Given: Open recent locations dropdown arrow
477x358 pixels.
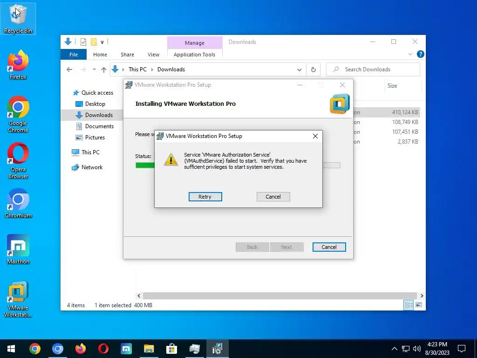Looking at the screenshot, I should [94, 69].
